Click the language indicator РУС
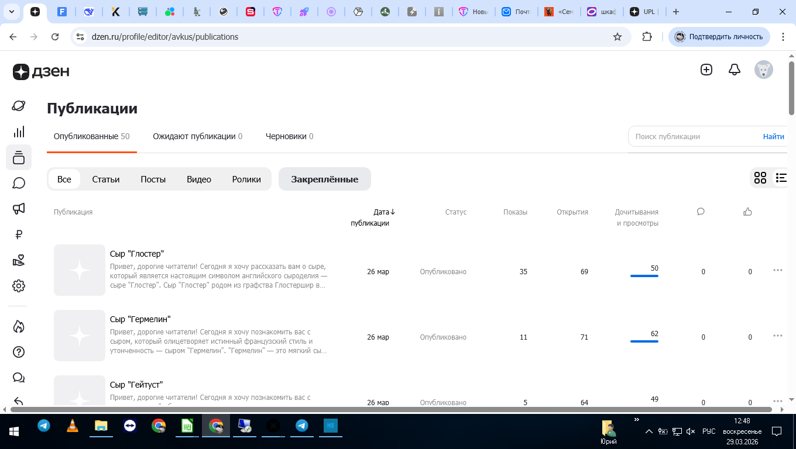Image resolution: width=796 pixels, height=449 pixels. click(x=709, y=431)
